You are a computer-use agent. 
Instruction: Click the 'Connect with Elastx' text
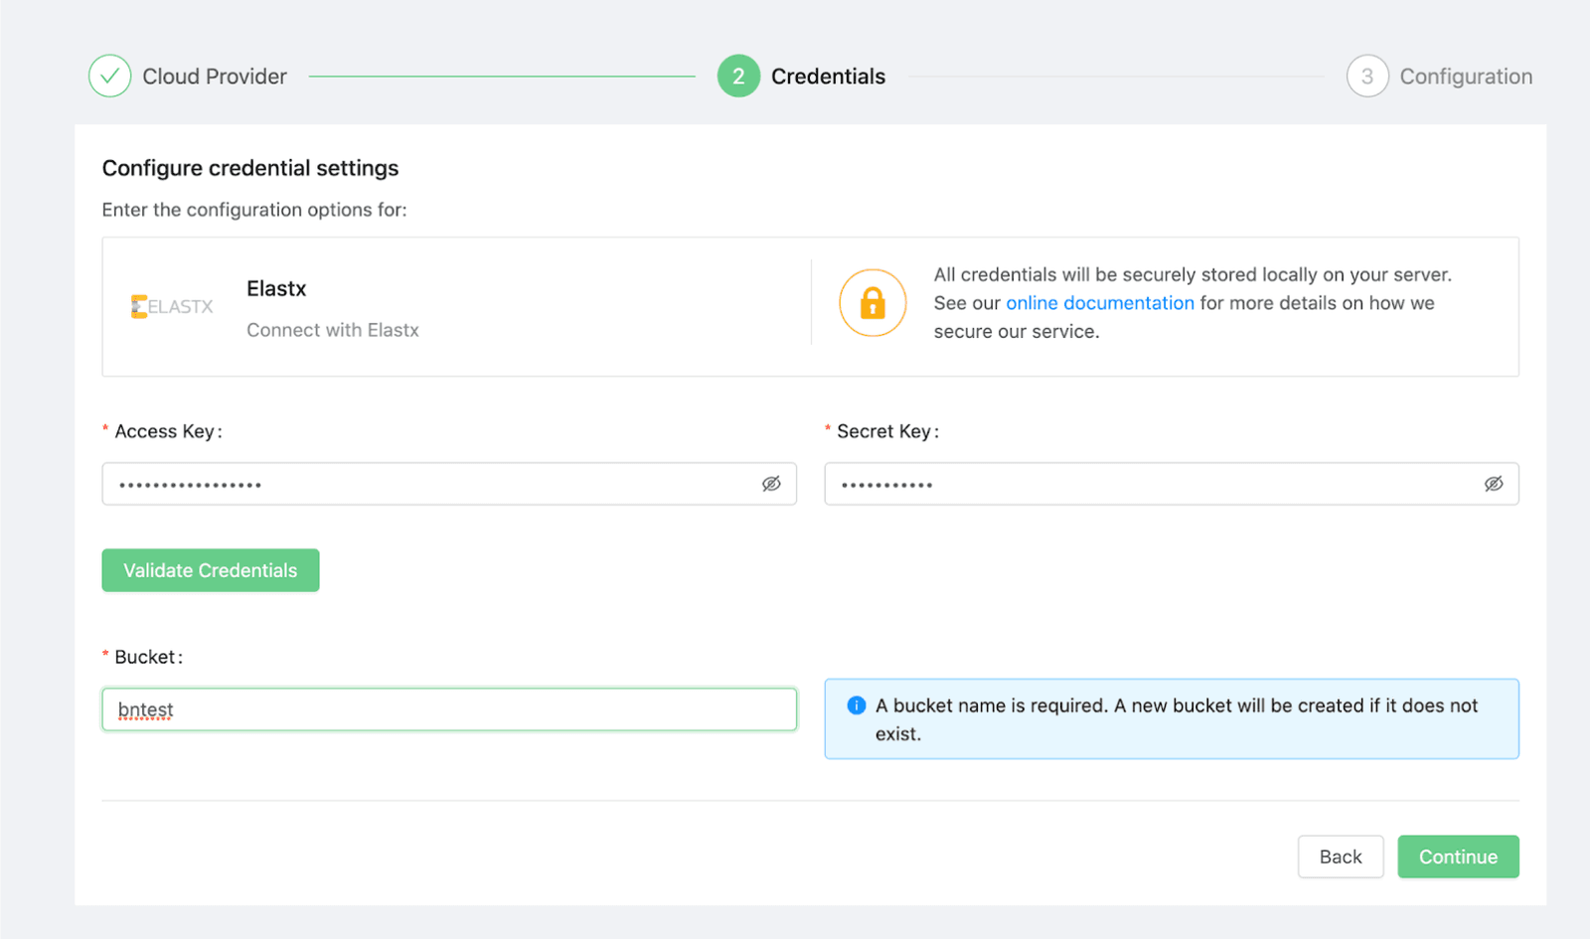coord(333,330)
